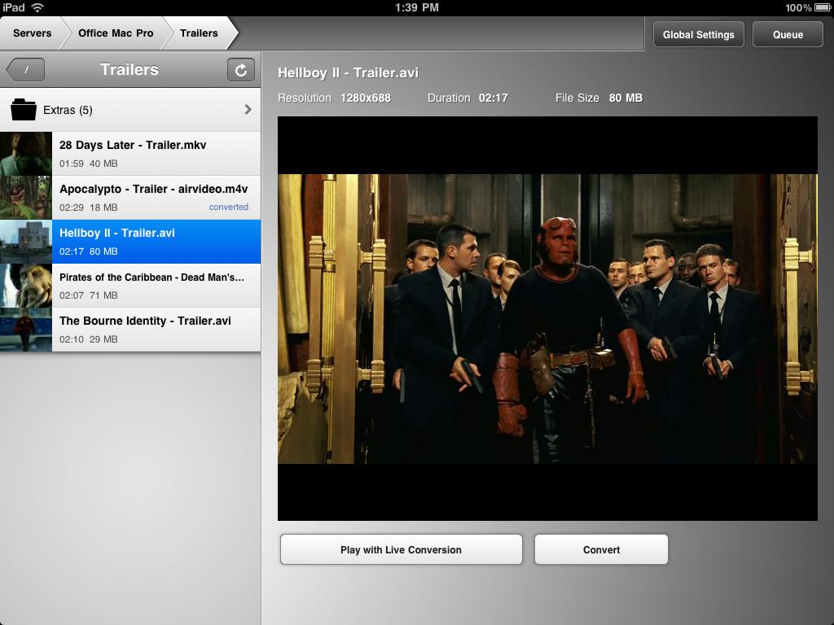Open the conversion Queue
The width and height of the screenshot is (834, 625).
click(787, 34)
